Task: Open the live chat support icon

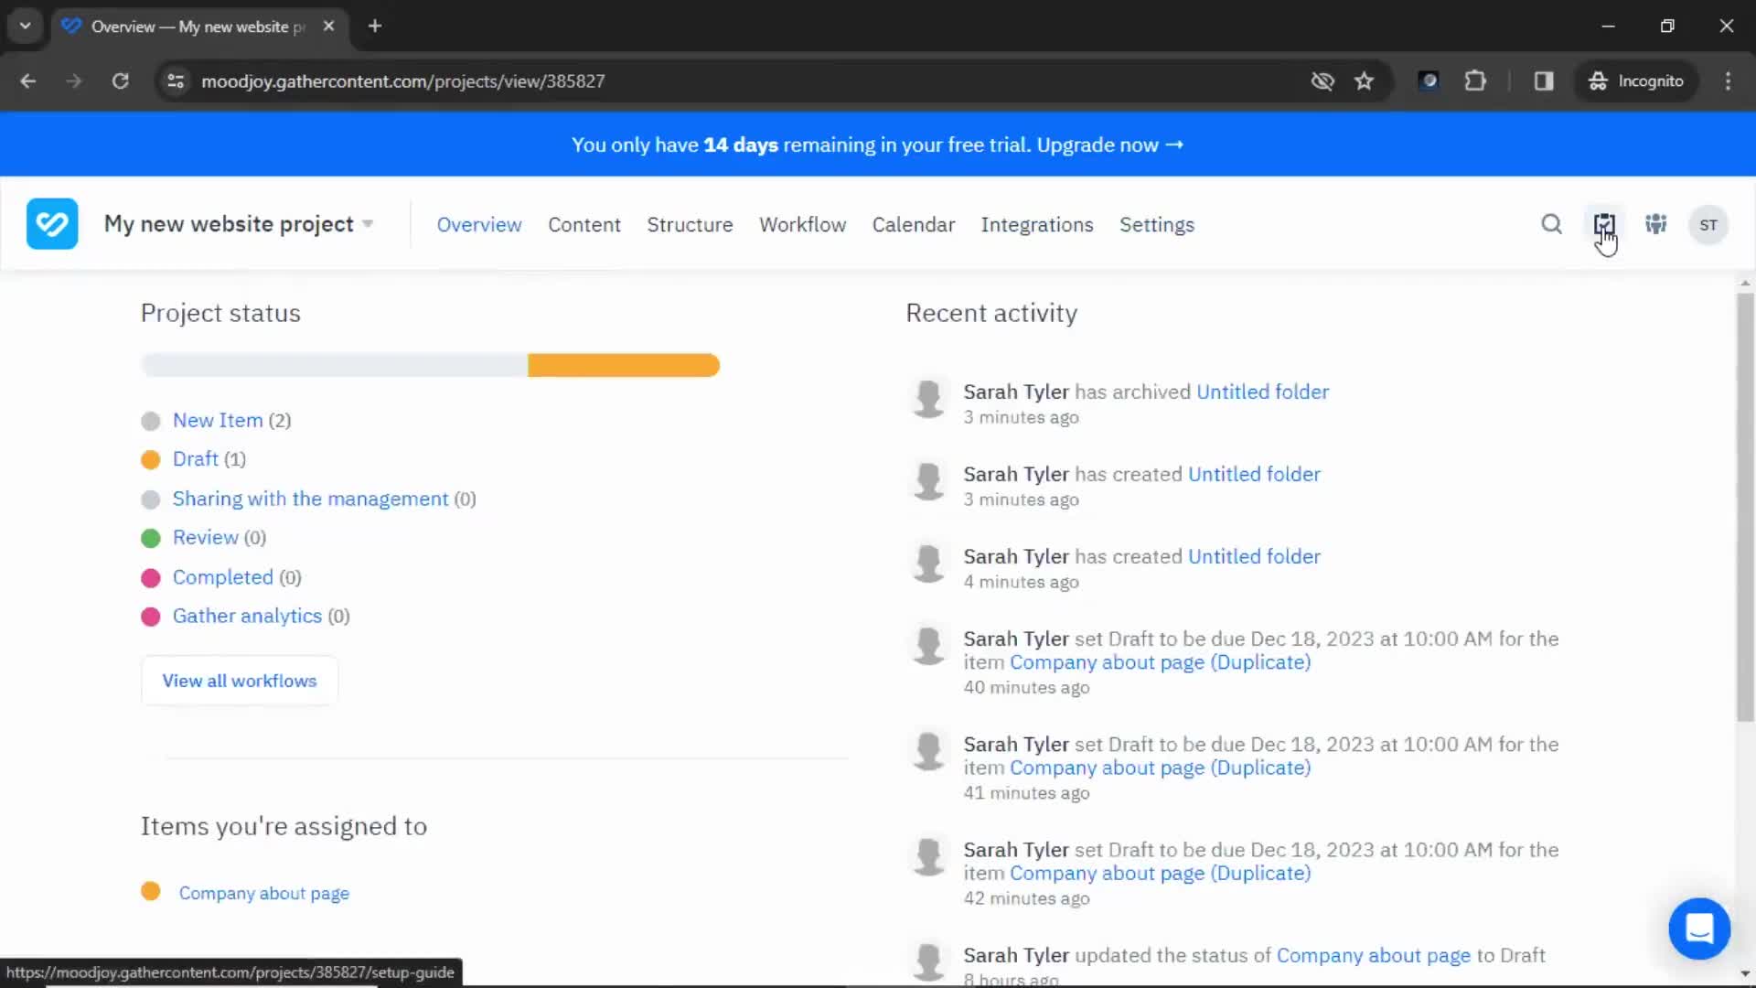Action: point(1698,928)
